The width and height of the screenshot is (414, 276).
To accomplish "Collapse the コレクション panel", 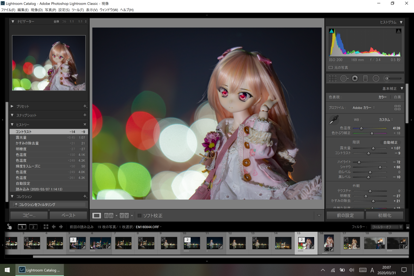I will [12, 196].
